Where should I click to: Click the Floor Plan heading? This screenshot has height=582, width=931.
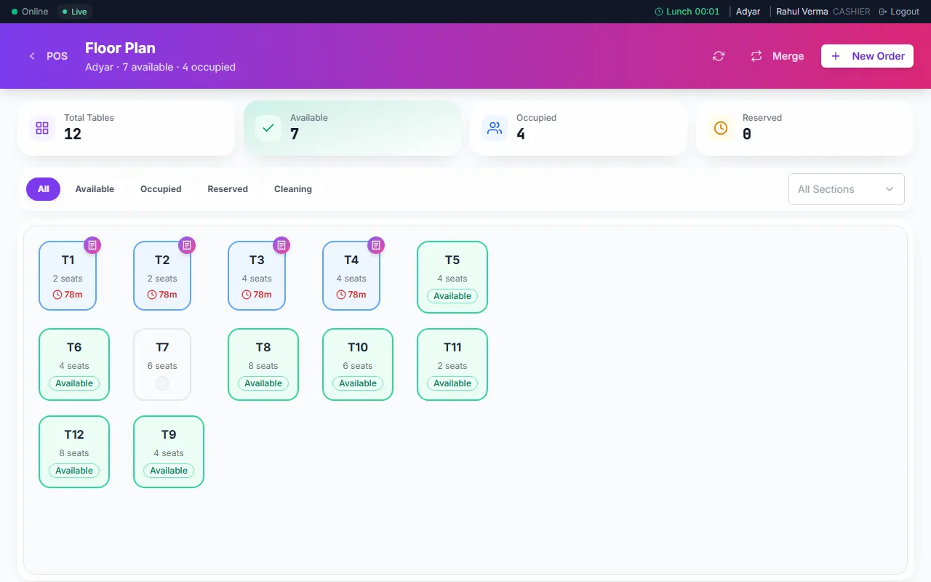click(120, 48)
